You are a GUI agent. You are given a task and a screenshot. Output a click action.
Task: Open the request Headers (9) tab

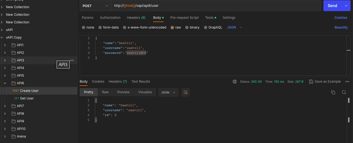click(136, 18)
